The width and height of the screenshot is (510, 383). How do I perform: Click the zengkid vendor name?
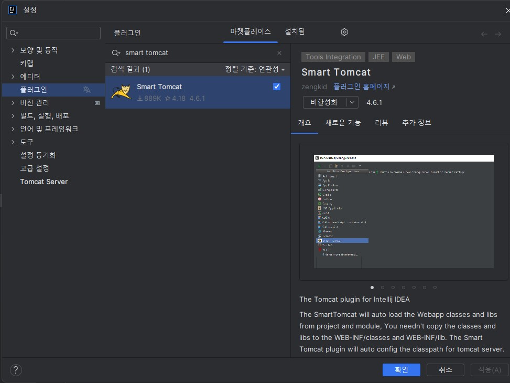[x=314, y=87]
